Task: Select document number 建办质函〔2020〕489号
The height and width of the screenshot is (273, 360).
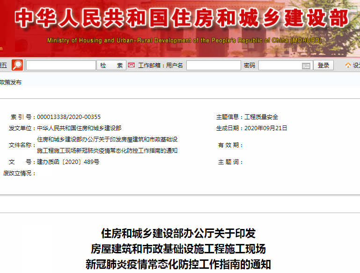Action: [68, 162]
